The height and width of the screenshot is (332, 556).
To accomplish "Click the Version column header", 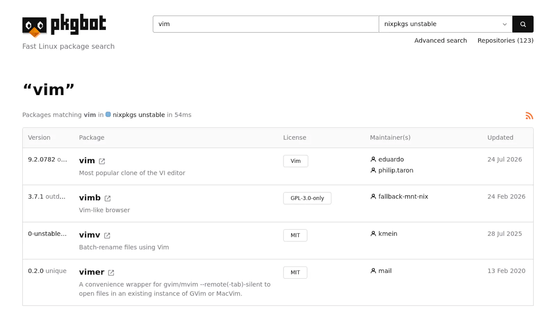I will click(x=39, y=137).
